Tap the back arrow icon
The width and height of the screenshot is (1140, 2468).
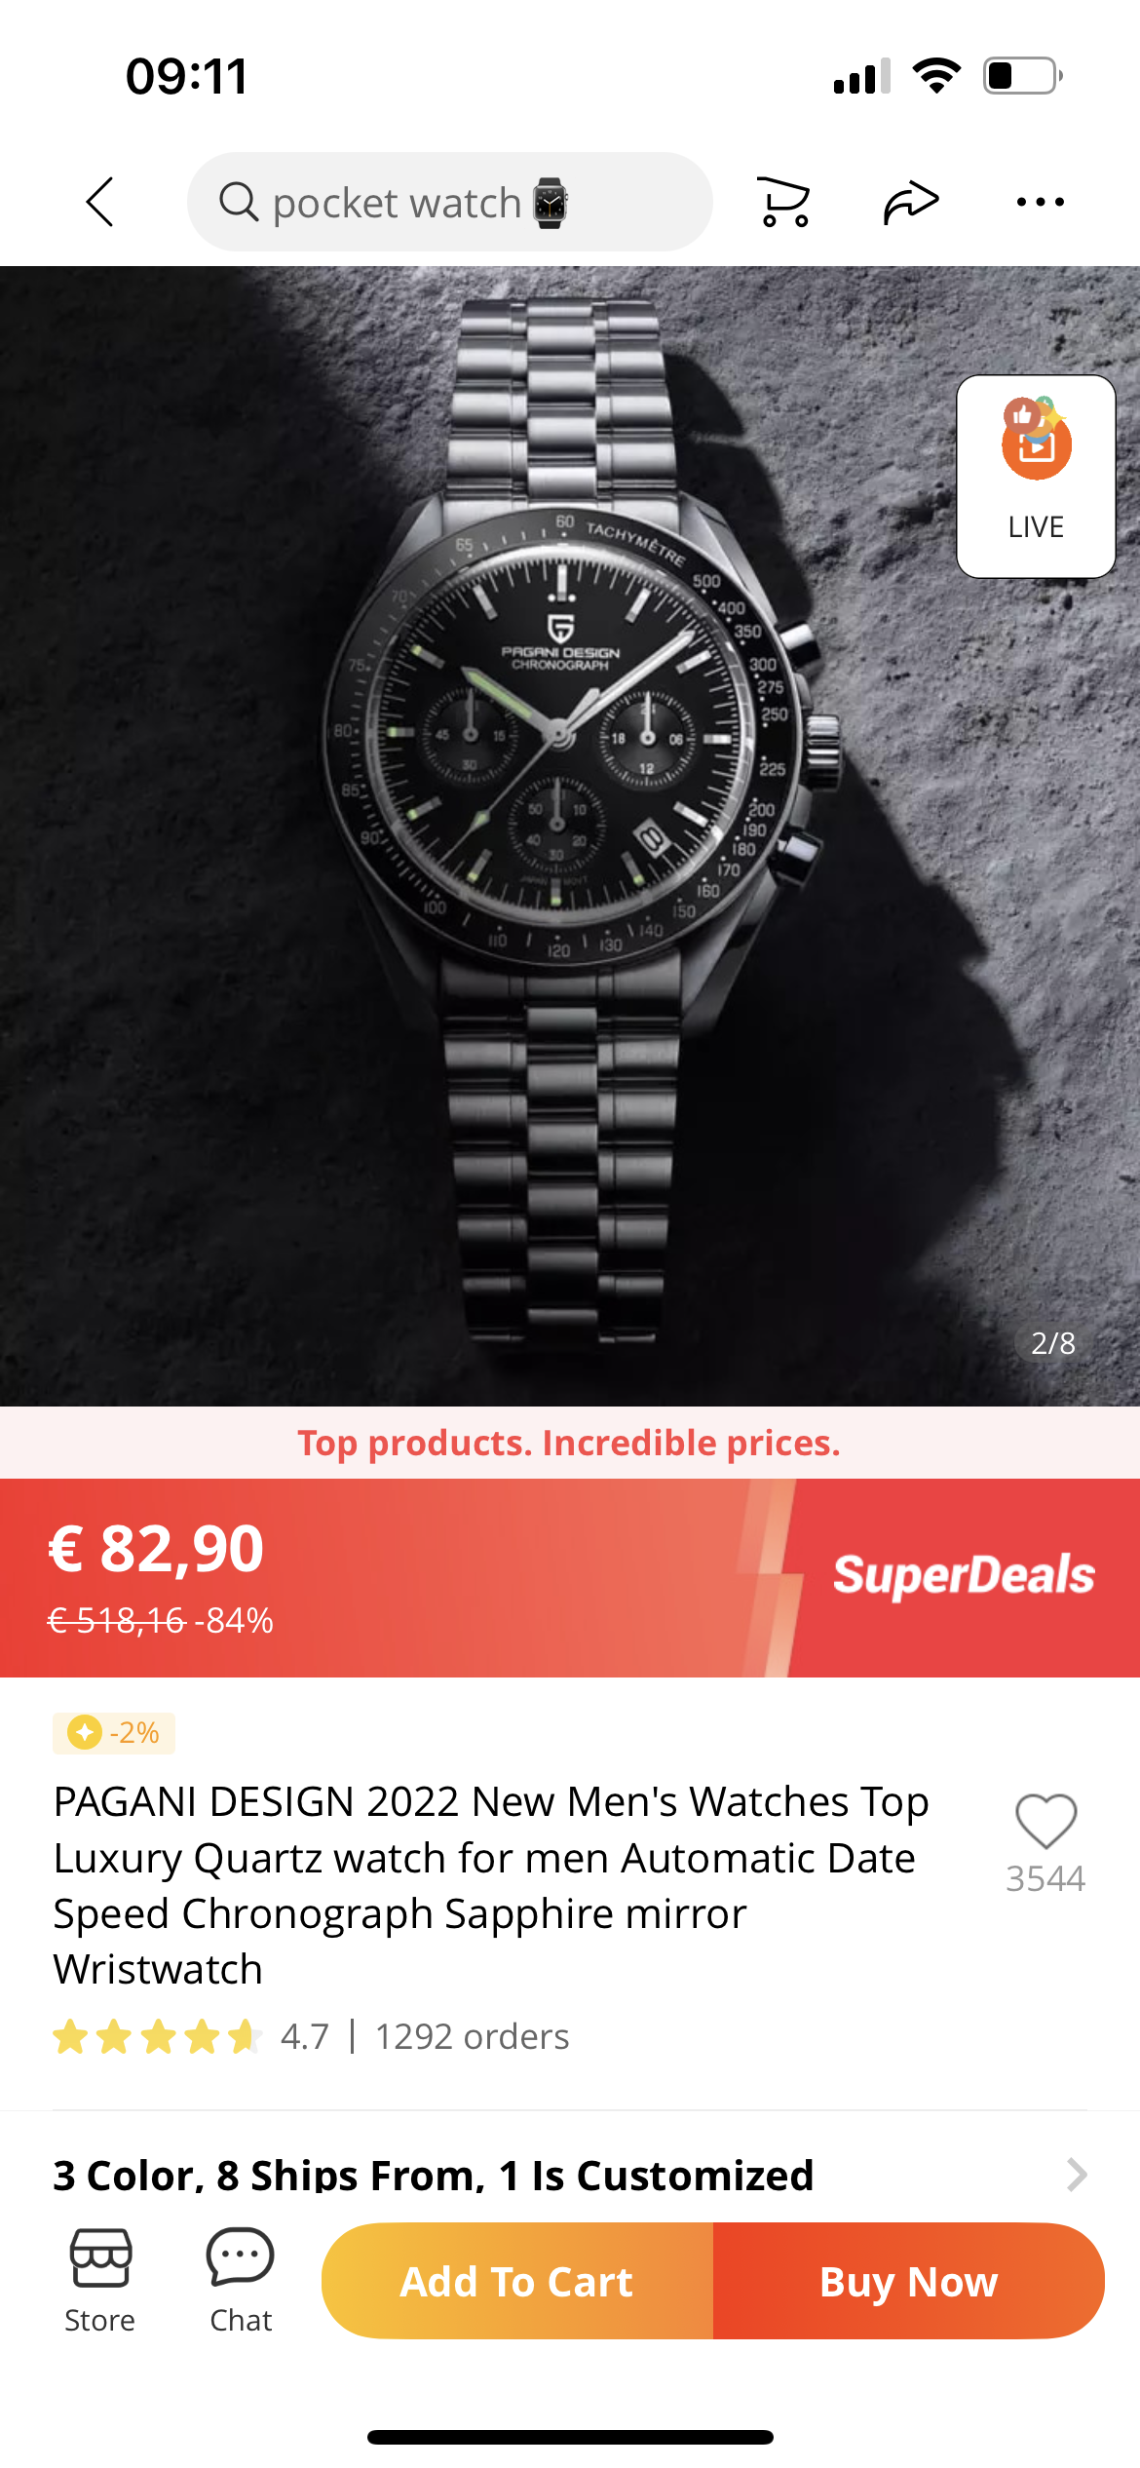click(x=100, y=202)
